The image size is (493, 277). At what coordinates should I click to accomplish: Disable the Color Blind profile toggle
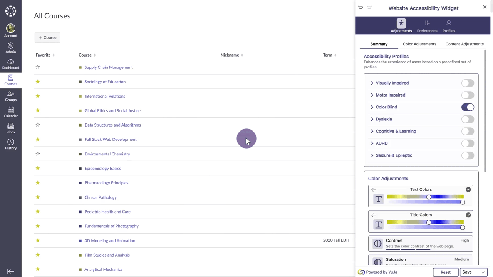pos(468,107)
